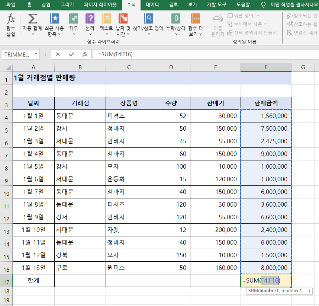
Task: Click 참조되는 셀 추적 icon
Action: click(x=289, y=16)
